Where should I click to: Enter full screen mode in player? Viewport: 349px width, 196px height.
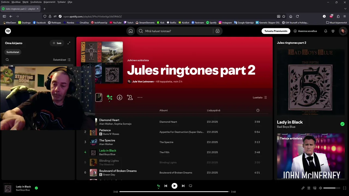click(x=345, y=188)
